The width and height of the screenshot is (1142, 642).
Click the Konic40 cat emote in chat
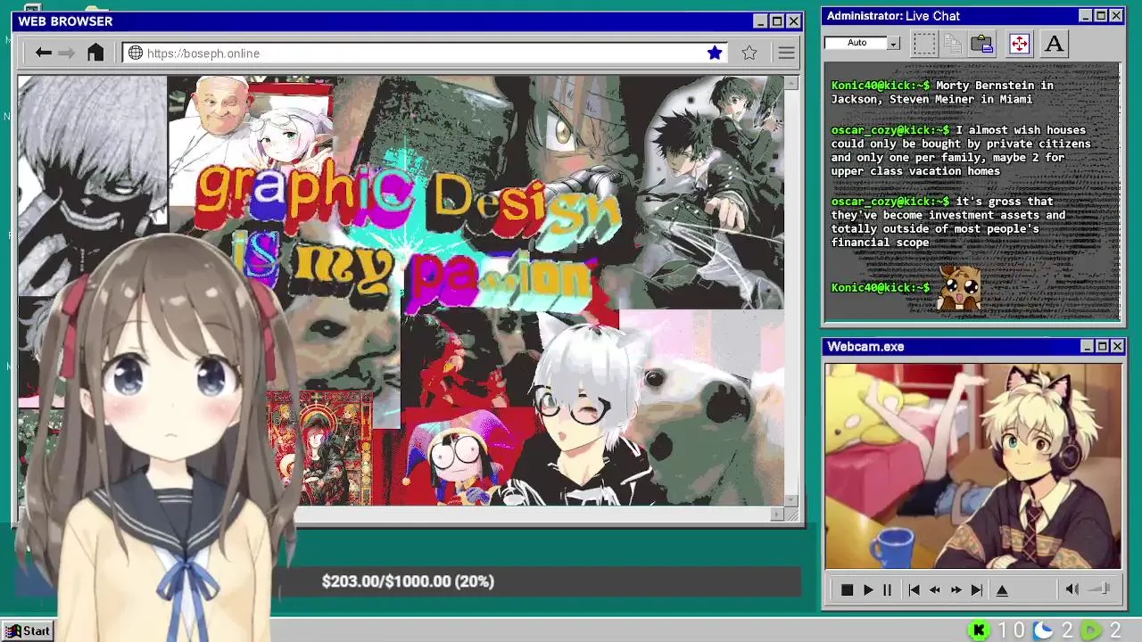(x=959, y=287)
